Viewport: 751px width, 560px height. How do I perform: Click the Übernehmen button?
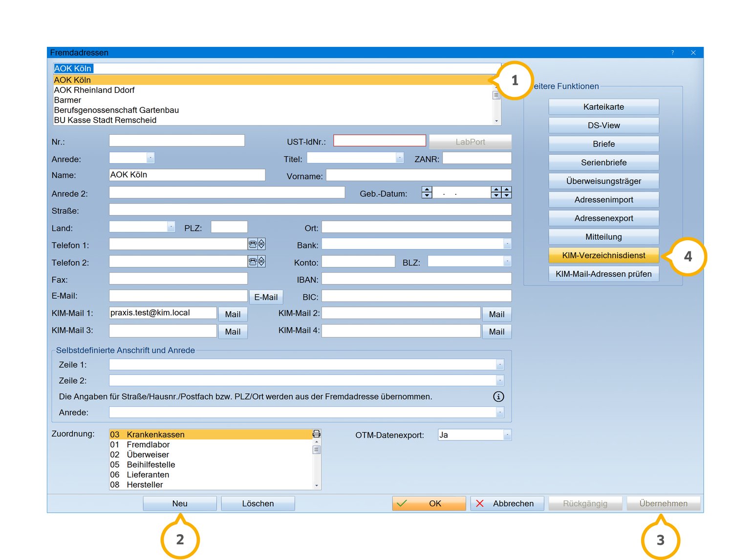(664, 503)
